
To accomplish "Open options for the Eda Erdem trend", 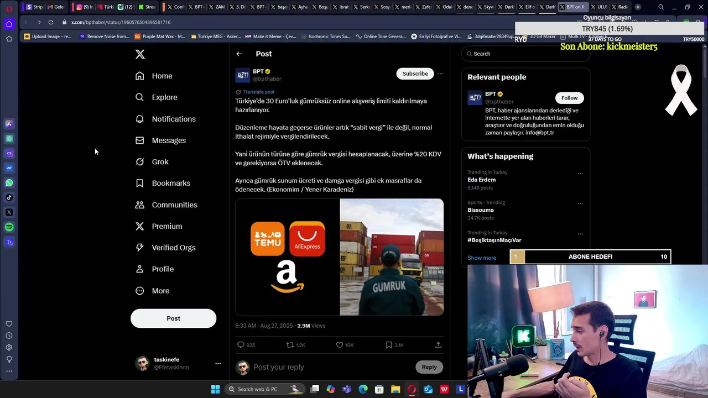I will point(580,174).
